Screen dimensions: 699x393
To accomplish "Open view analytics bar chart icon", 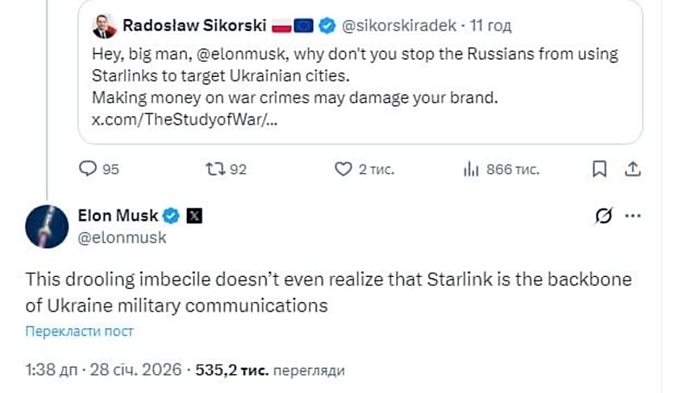I will [x=471, y=169].
